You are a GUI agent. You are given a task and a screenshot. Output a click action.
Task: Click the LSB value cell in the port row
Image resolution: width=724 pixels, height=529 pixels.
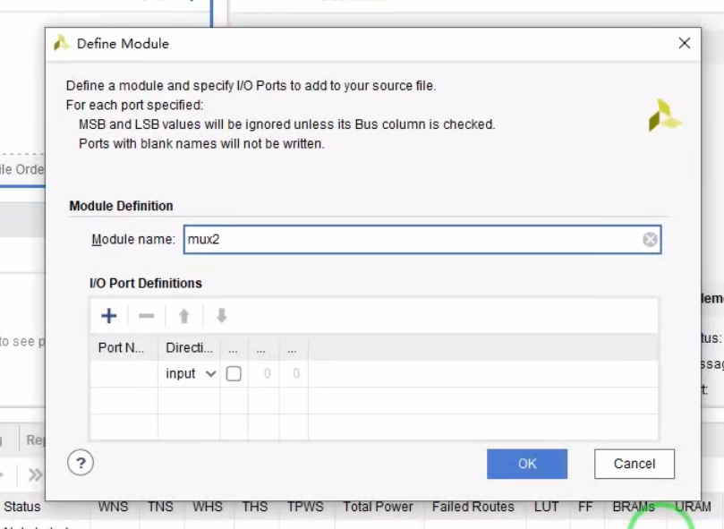294,373
